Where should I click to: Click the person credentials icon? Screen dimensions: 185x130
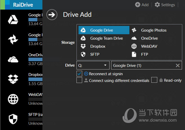click(86, 80)
